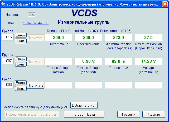Select Turbine Load value 62.0 %
The width and height of the screenshot is (169, 122).
[x=118, y=61]
